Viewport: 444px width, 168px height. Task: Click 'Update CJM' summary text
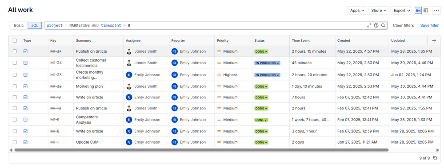(87, 142)
